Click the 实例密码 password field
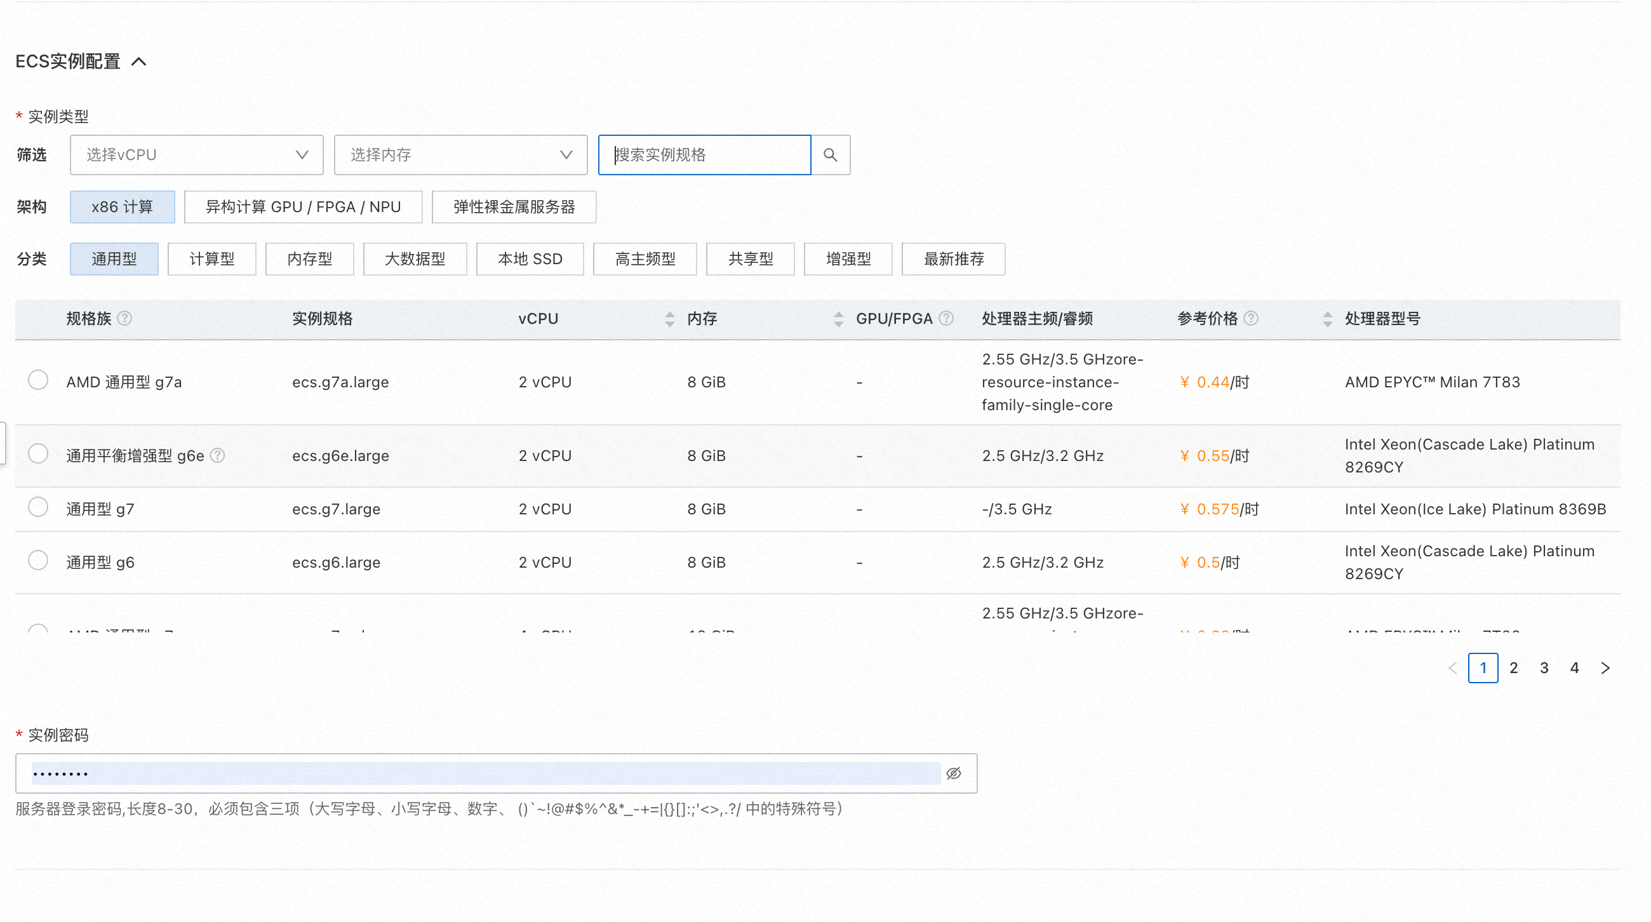 coord(496,773)
